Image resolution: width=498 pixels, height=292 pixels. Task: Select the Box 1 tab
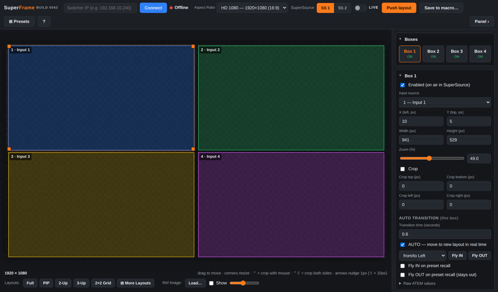410,54
